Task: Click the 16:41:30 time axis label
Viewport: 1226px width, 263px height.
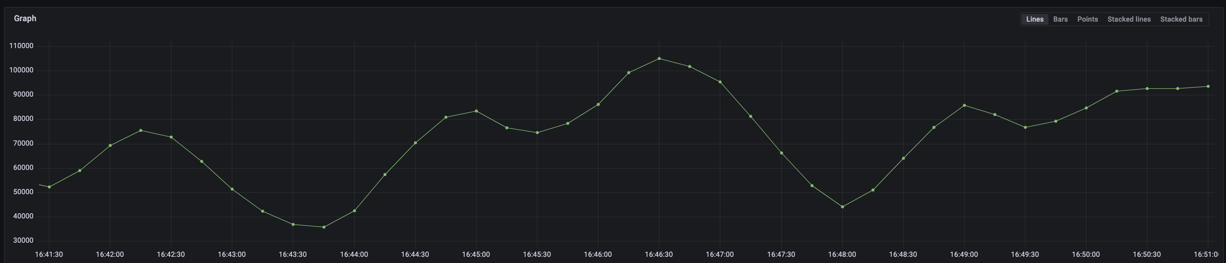Action: point(49,255)
